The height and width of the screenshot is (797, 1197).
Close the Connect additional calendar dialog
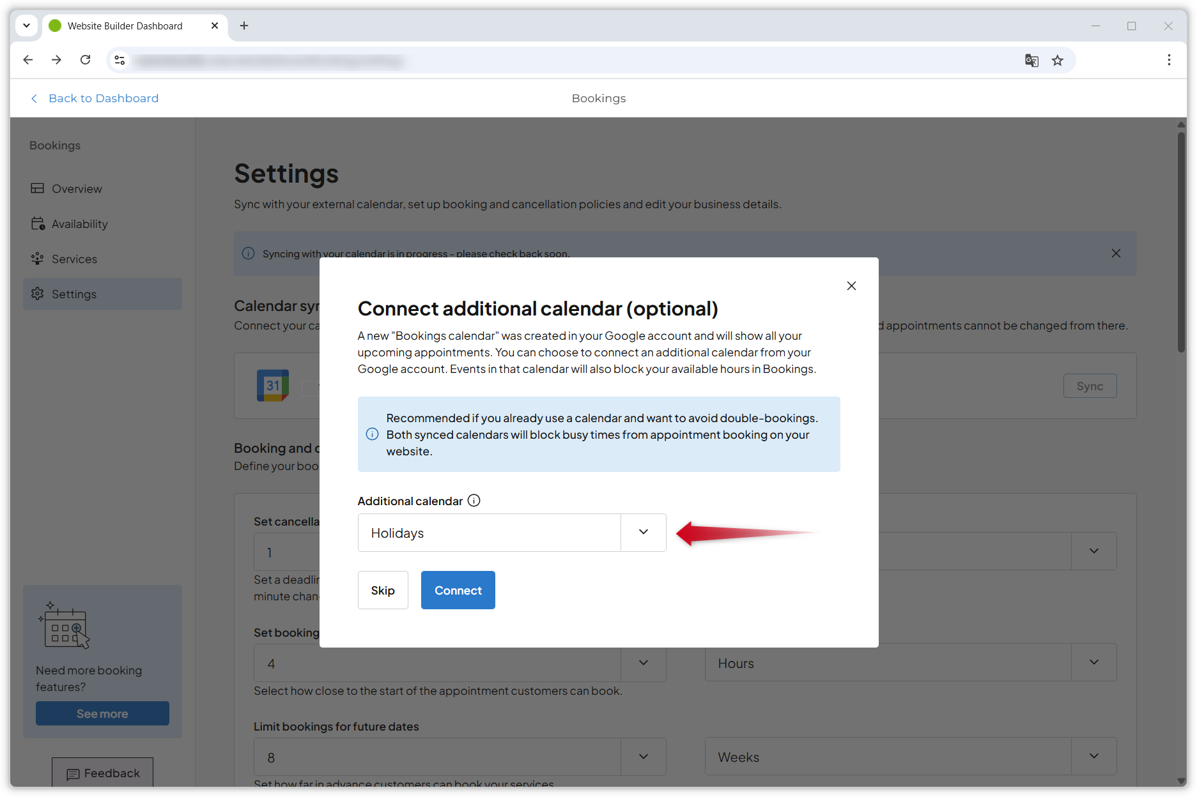[851, 285]
